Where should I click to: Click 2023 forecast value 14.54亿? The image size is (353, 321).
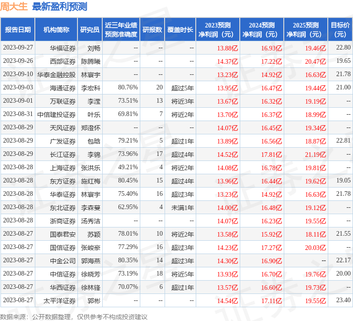pos(227,301)
